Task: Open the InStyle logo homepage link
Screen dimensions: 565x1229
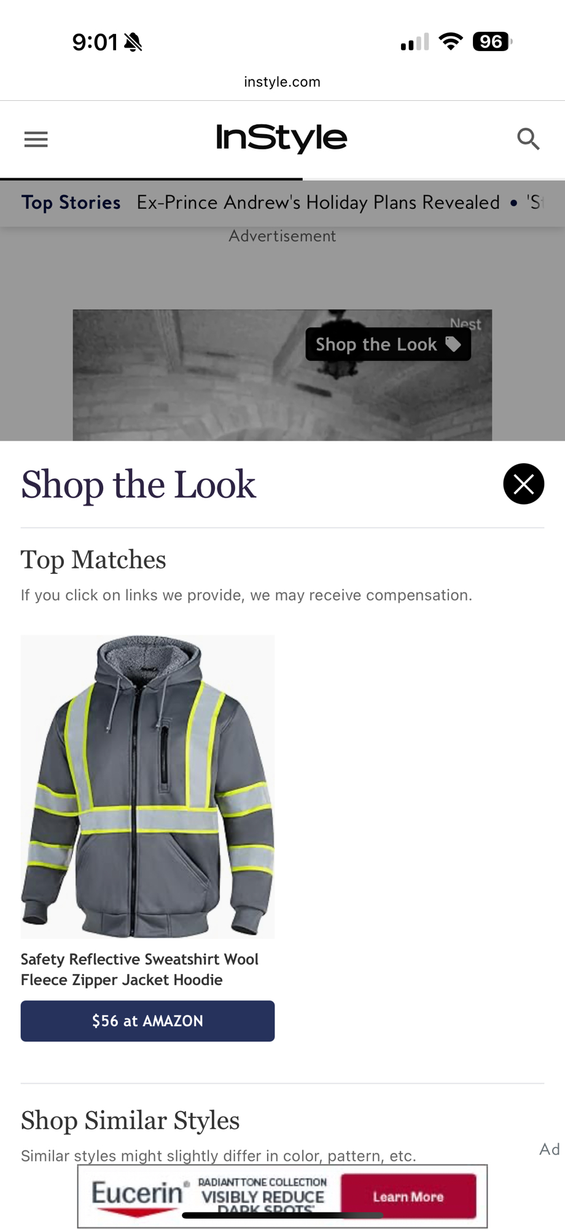Action: (x=282, y=138)
